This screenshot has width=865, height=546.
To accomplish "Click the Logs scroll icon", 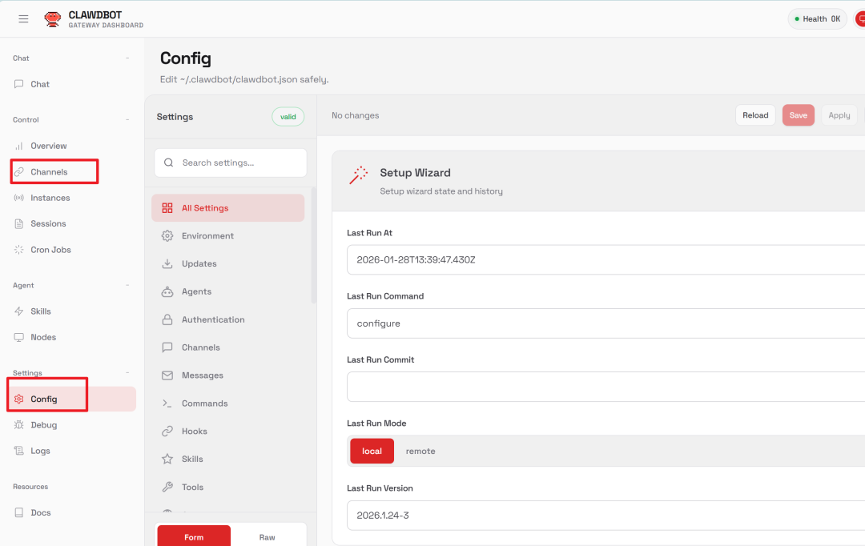I will click(18, 451).
